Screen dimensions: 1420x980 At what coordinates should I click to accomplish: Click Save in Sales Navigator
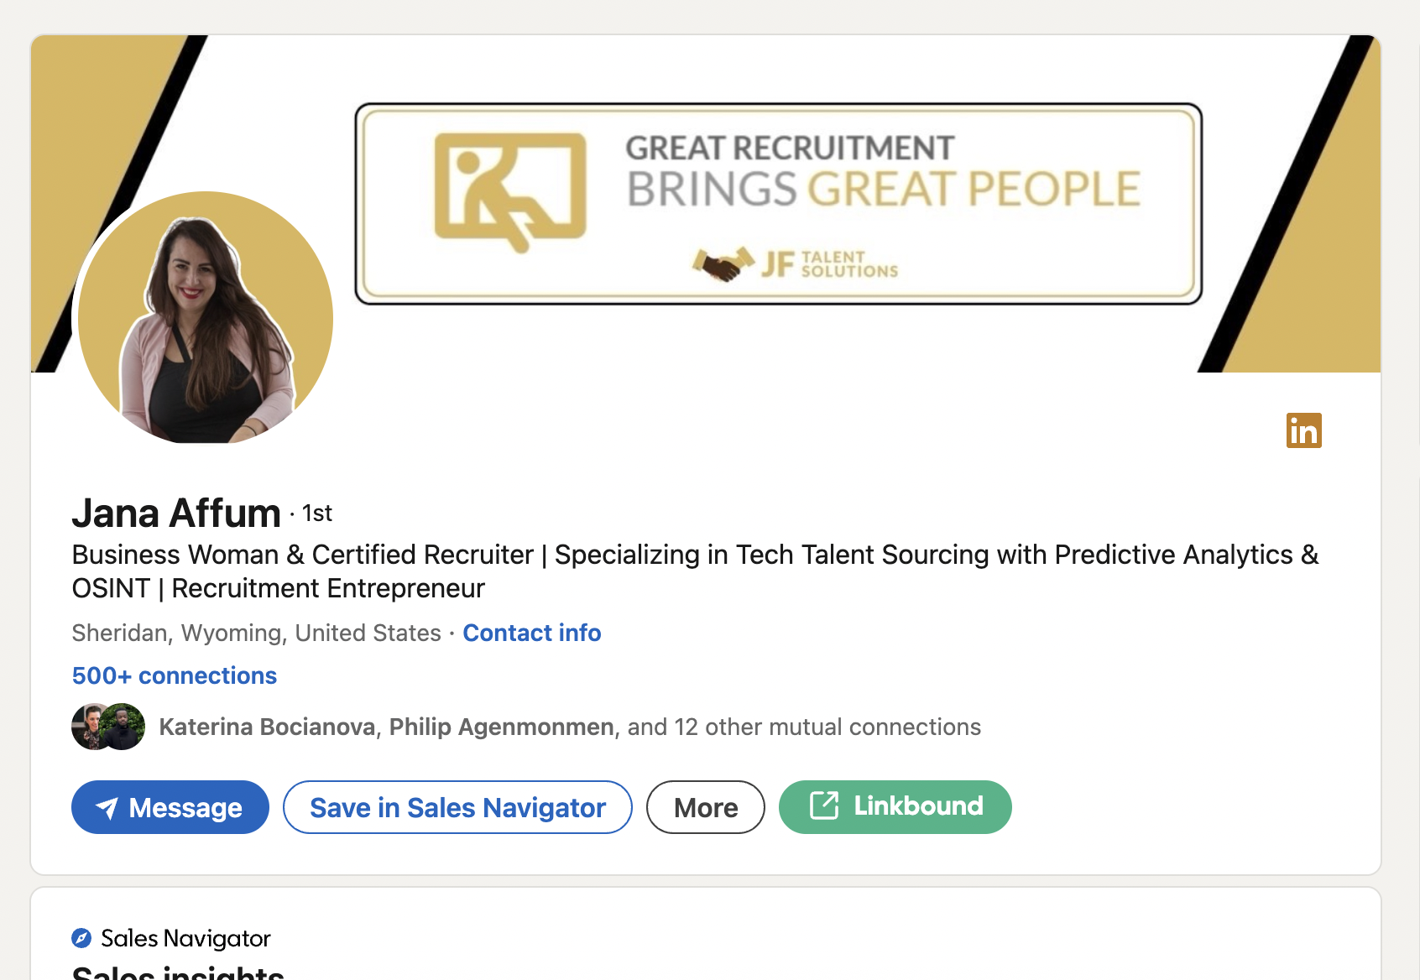(x=457, y=807)
